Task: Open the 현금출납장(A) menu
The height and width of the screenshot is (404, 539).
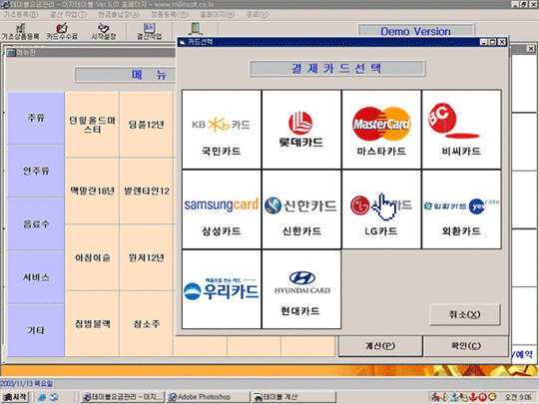Action: [x=119, y=14]
